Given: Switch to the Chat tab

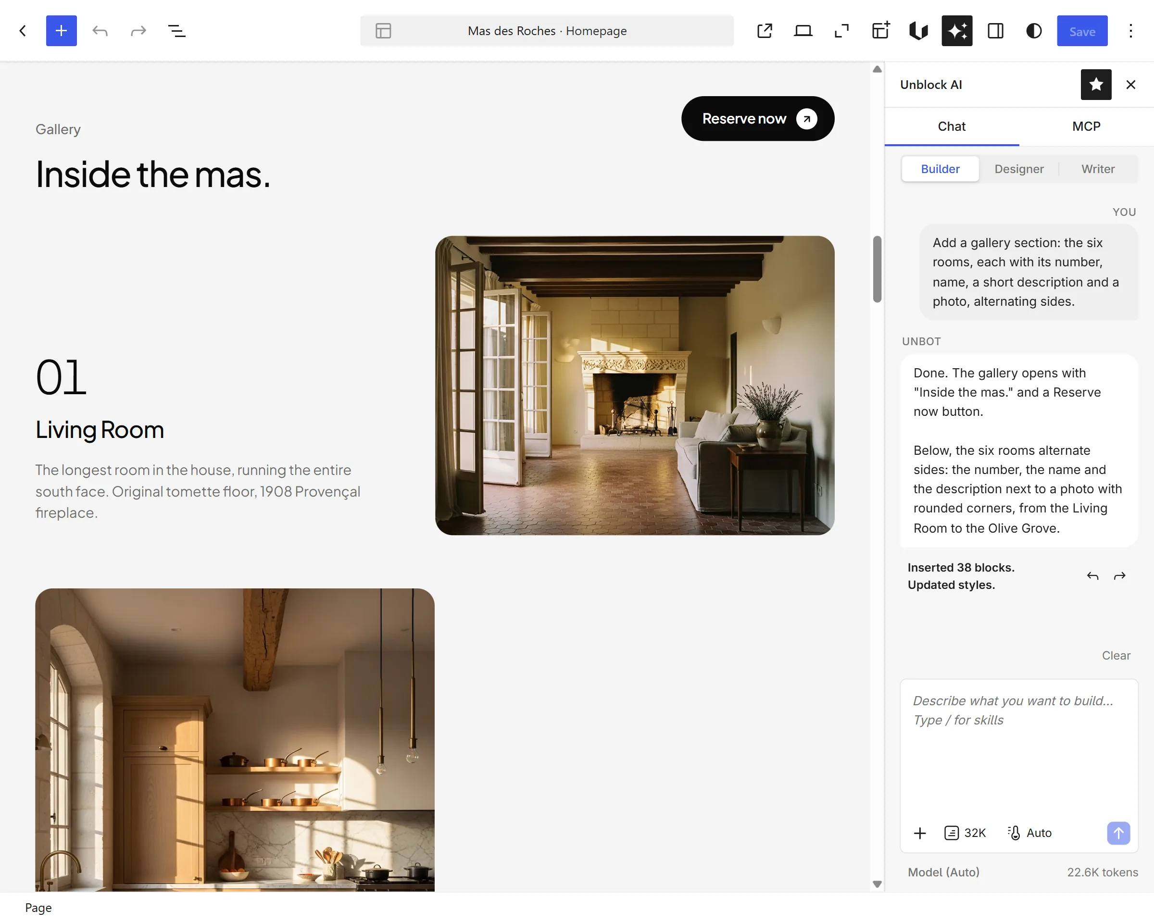Looking at the screenshot, I should (x=952, y=126).
